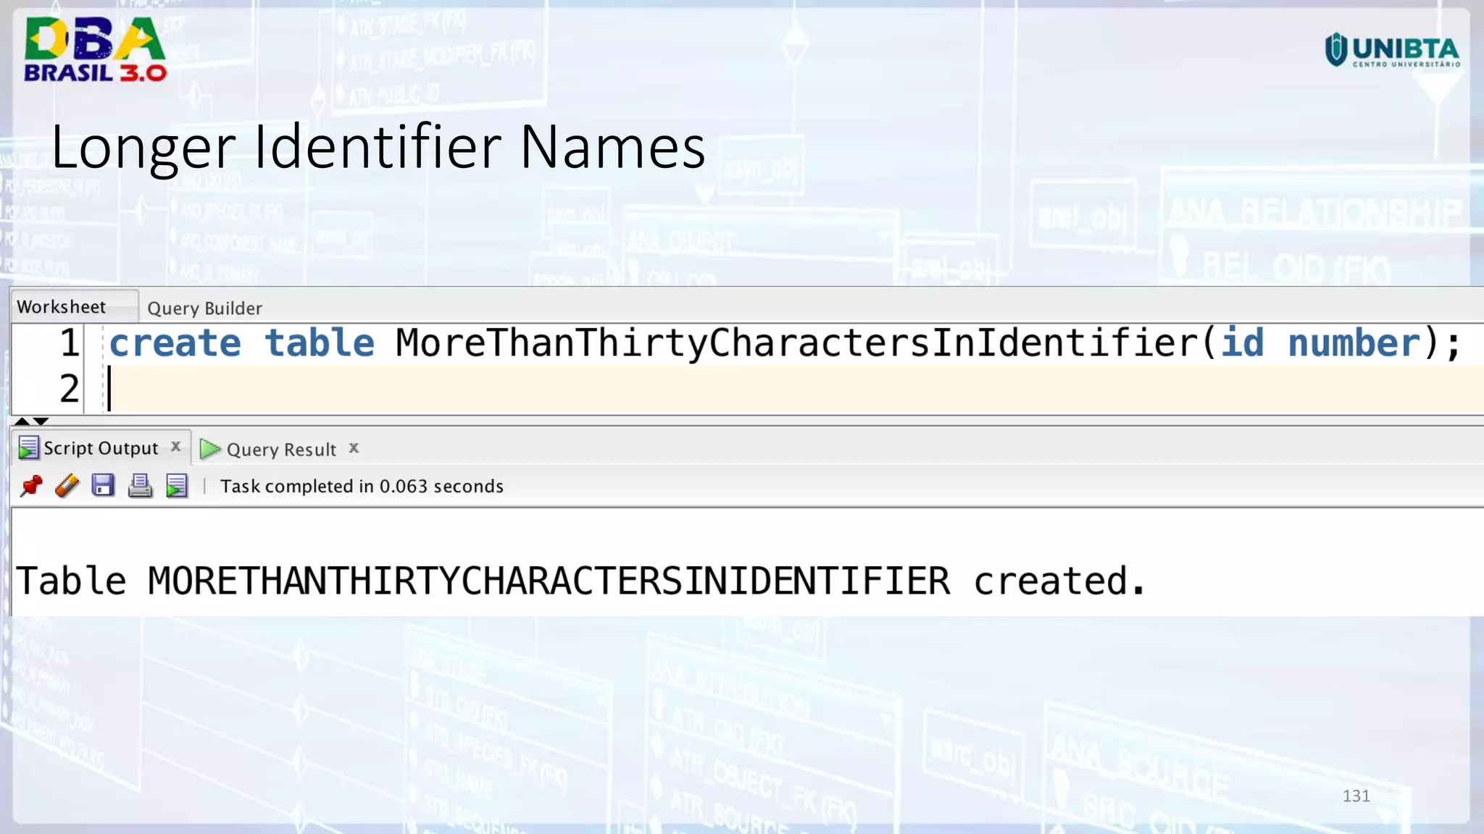Close the Script Output tab
Image resolution: width=1484 pixels, height=834 pixels.
click(x=175, y=447)
